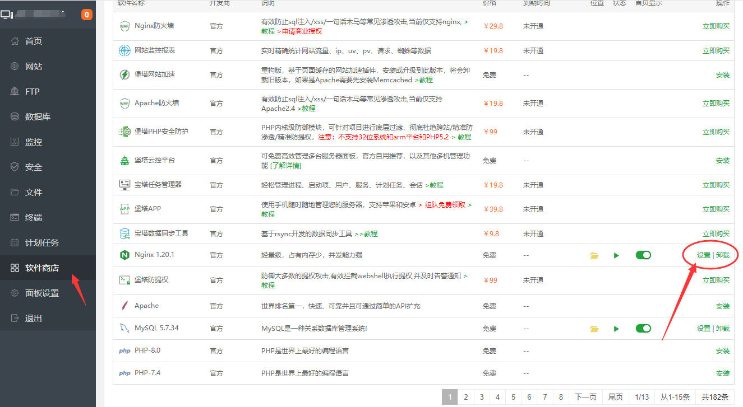Click the PHP-7.4 php icon
This screenshot has height=407, width=743.
pos(124,373)
